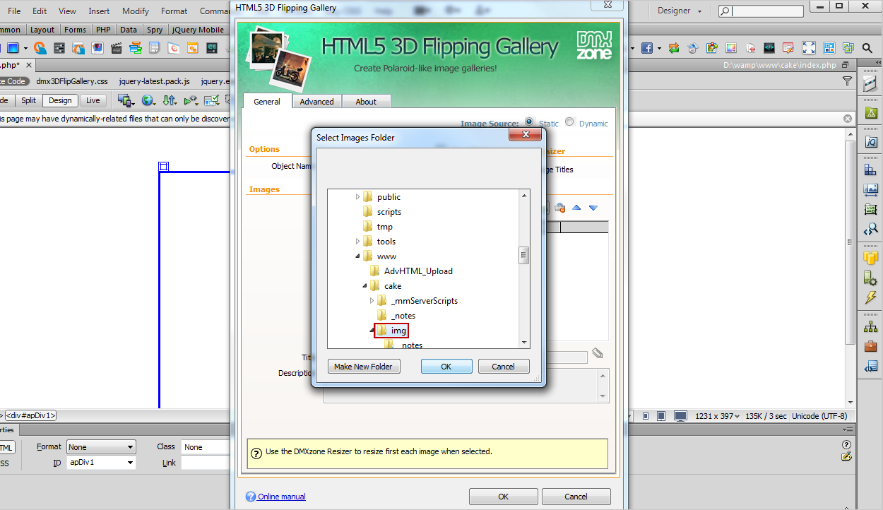Dismiss the dynamically-related files info bar
The image size is (883, 510).
(x=848, y=119)
